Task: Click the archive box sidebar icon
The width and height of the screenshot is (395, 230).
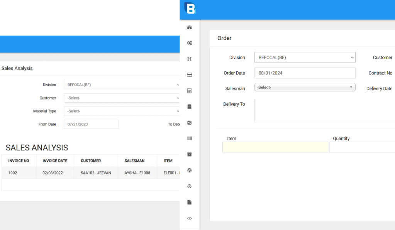Action: [189, 154]
